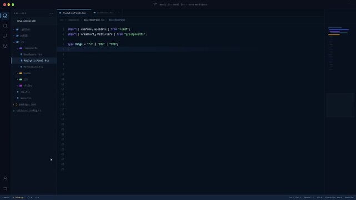Click line number 4 in the gutter
Image resolution: width=356 pixels, height=200 pixels.
pyautogui.click(x=63, y=44)
